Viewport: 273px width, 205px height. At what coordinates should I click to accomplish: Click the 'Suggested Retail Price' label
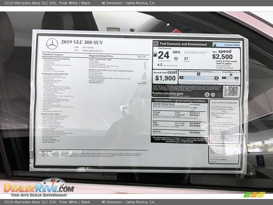click(101, 56)
